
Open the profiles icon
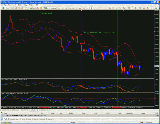click(x=7, y=8)
